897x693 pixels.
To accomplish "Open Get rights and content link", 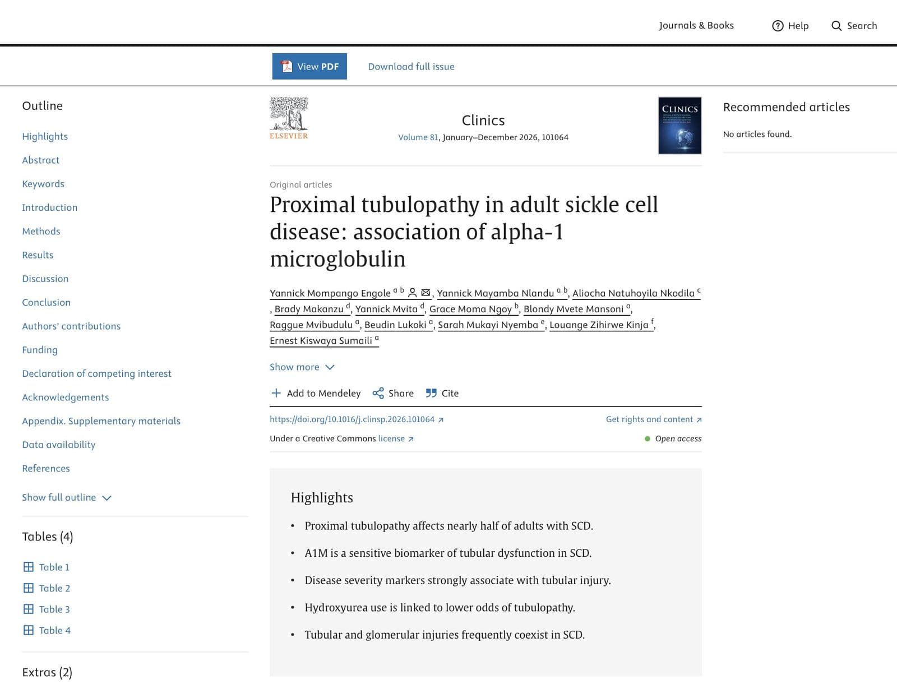I will pyautogui.click(x=654, y=419).
